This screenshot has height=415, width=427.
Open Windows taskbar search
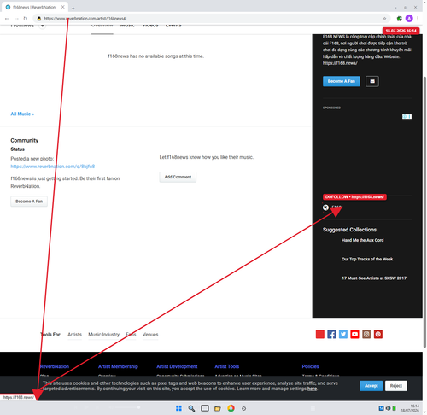coord(191,408)
